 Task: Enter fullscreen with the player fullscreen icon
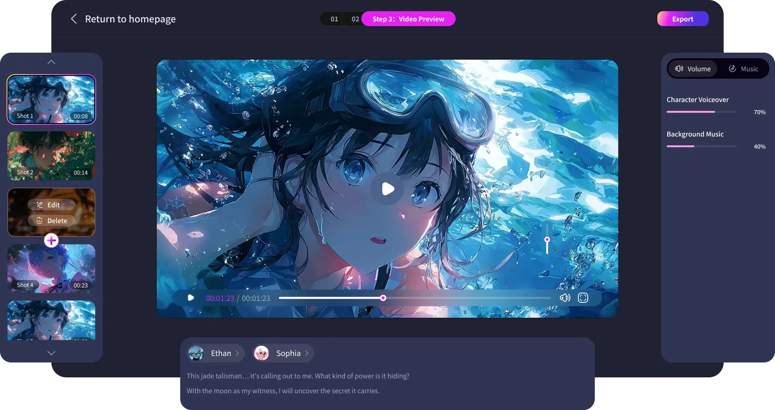pos(583,298)
